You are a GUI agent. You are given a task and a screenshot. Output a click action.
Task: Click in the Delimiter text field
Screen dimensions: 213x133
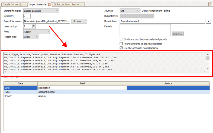click(27, 16)
